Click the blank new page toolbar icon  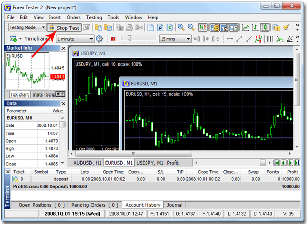150,27
